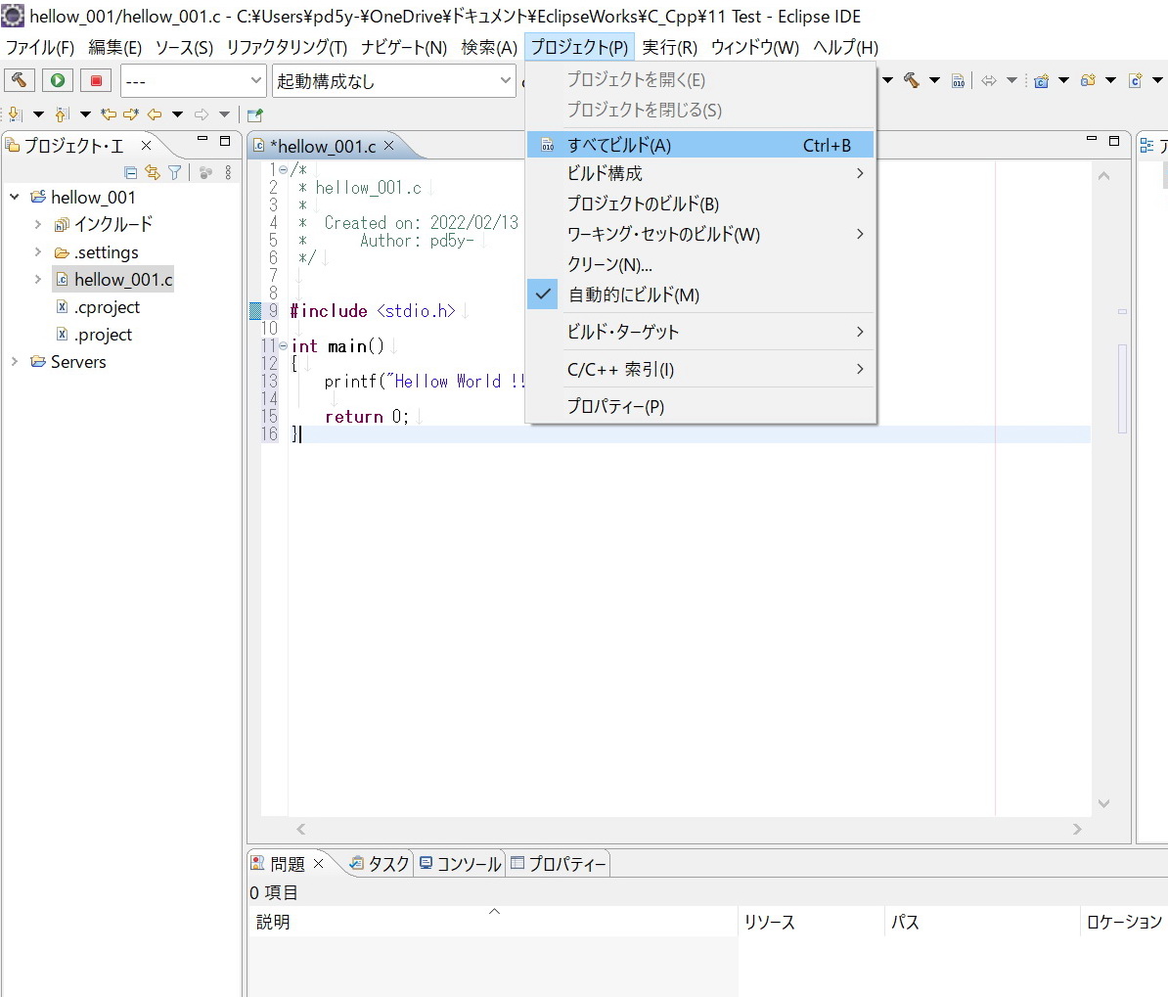Switch to the コンソール tab
This screenshot has height=997, width=1168.
pyautogui.click(x=461, y=864)
